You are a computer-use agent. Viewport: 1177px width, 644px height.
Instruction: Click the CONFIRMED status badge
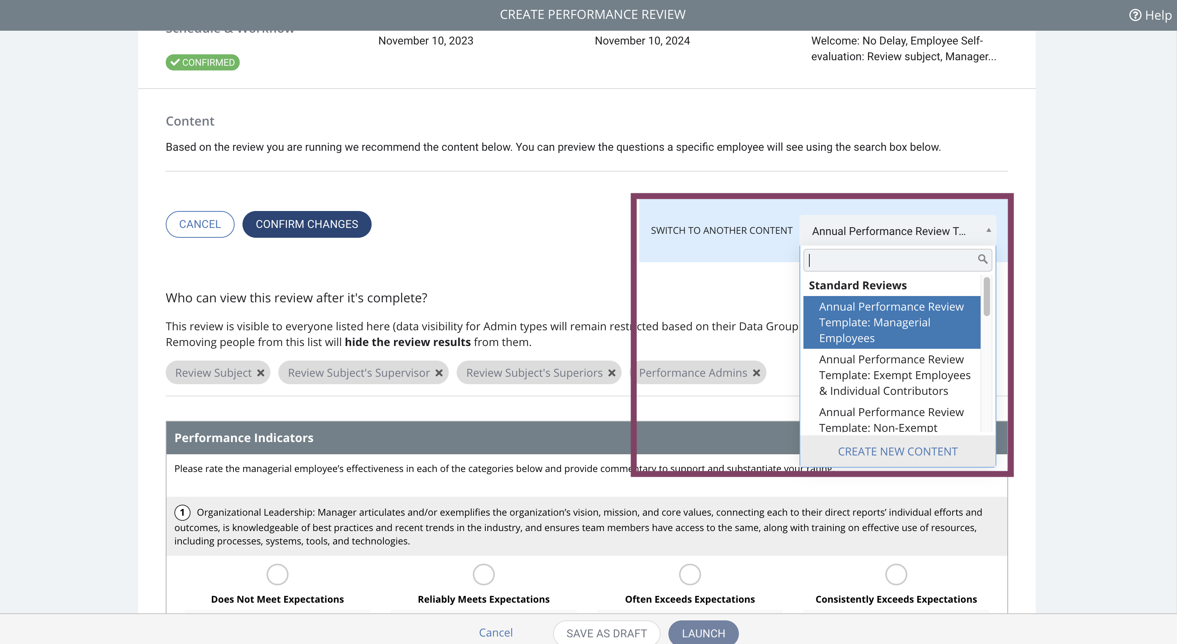[x=202, y=62]
